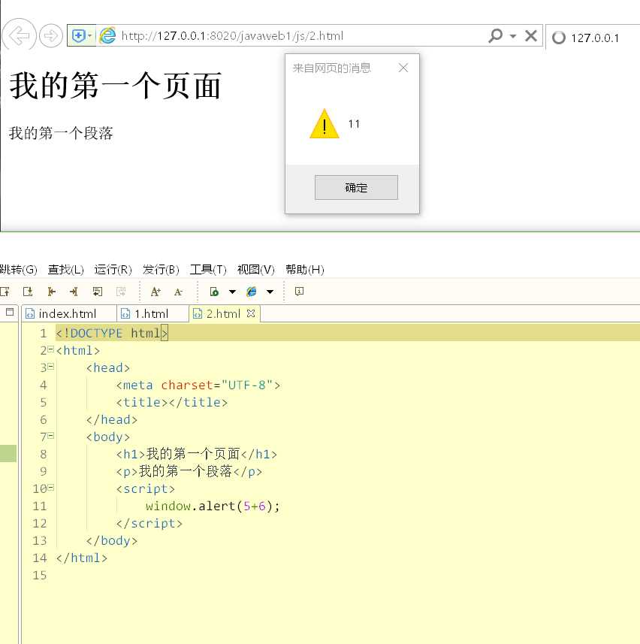Click the meta charset="UTF-8" line

coord(198,385)
